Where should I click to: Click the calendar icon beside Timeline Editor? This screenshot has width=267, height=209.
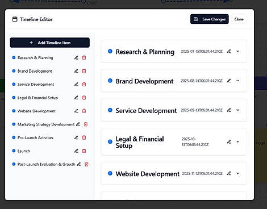(x=15, y=19)
